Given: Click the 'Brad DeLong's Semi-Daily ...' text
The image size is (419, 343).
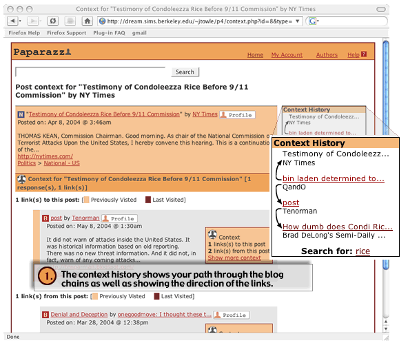Looking at the screenshot, I should [334, 236].
